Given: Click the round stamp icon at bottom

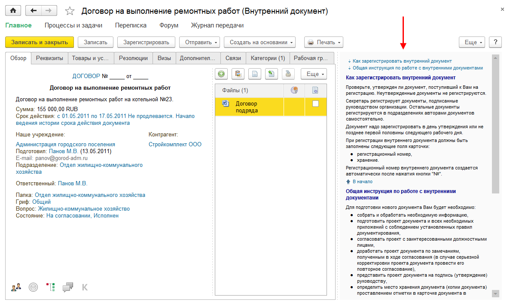Looking at the screenshot, I should (33, 287).
